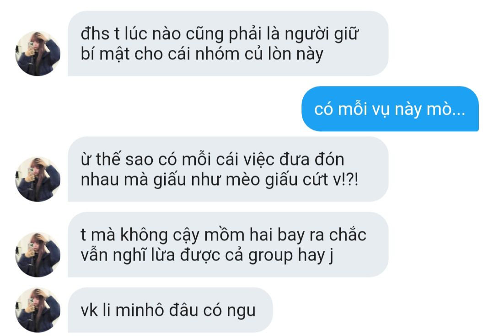Tap the "vk li minhô đâu có ngu" bubble
494x336 pixels.
(x=170, y=310)
